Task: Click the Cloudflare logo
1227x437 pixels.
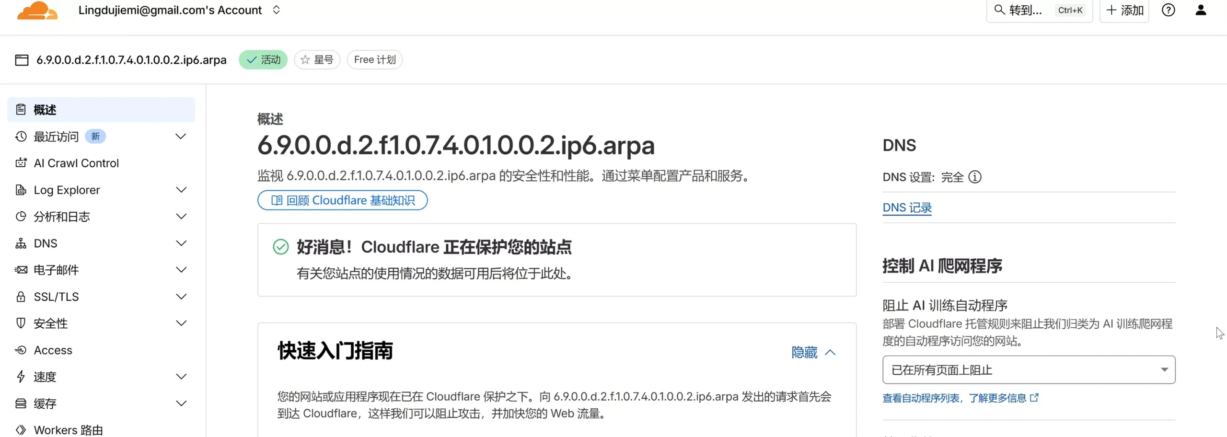Action: 37,10
